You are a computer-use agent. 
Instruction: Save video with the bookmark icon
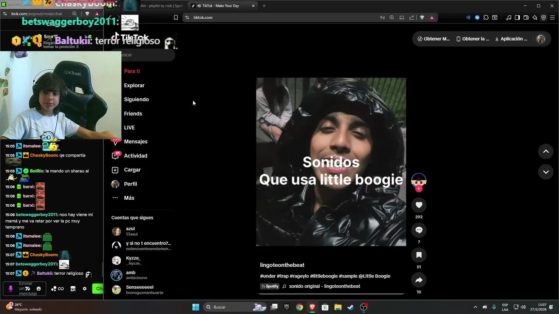(x=419, y=255)
